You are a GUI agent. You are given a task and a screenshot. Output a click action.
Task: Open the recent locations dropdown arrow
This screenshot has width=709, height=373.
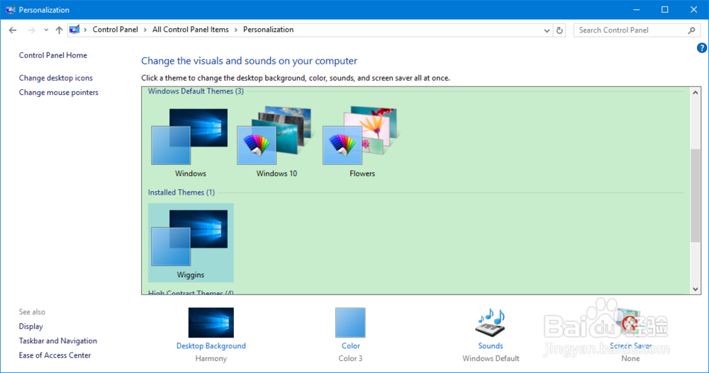46,30
